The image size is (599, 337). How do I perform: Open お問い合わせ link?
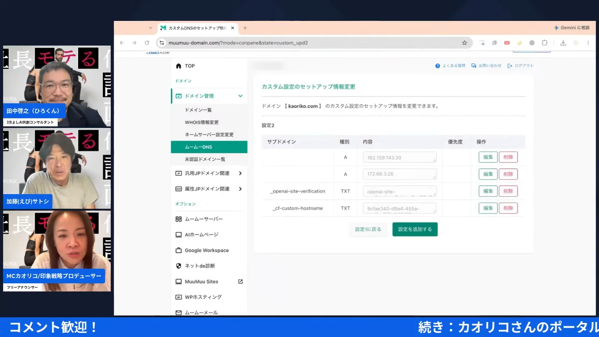(486, 66)
